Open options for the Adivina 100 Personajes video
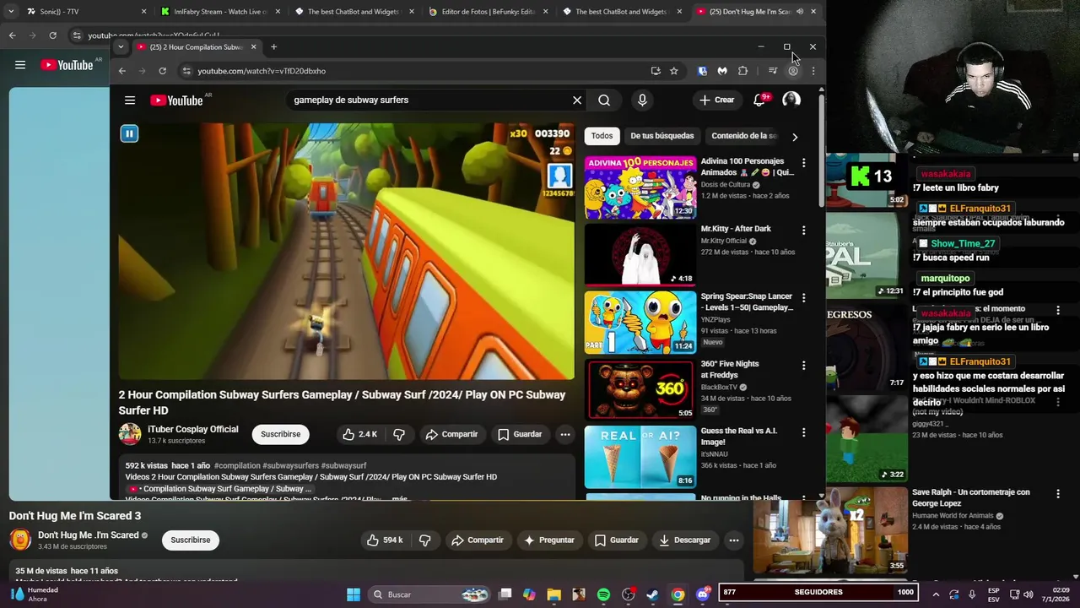The image size is (1080, 608). click(803, 162)
